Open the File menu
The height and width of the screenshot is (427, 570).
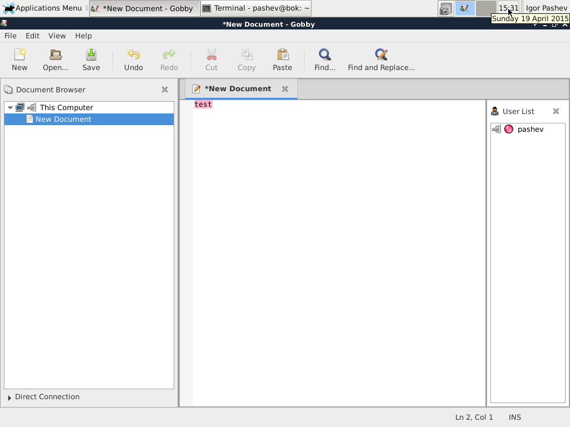tap(11, 36)
